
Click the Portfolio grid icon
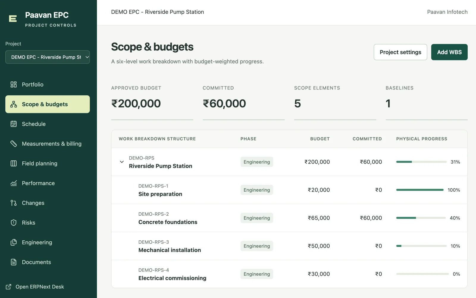[14, 84]
